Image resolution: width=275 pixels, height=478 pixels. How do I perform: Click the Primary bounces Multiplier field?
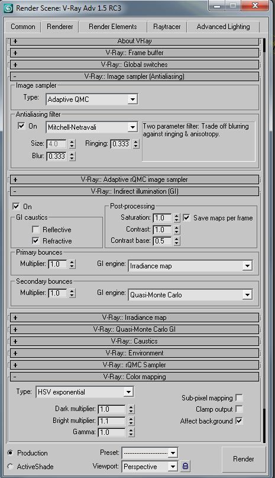coord(57,264)
